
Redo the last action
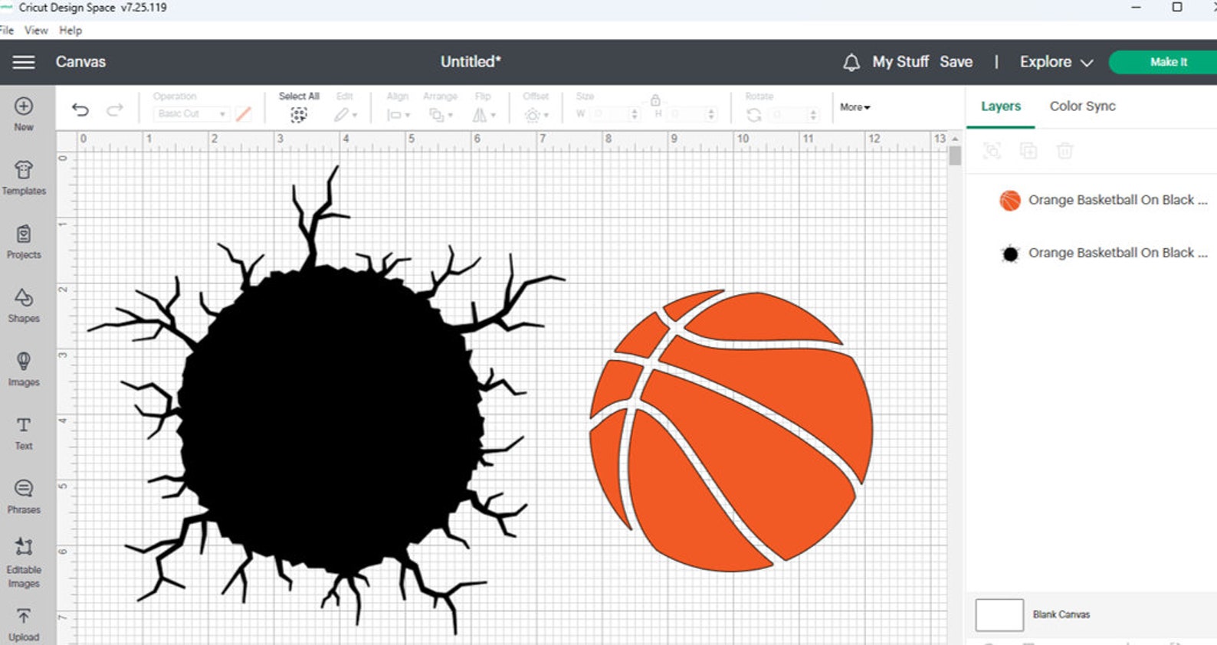coord(115,110)
